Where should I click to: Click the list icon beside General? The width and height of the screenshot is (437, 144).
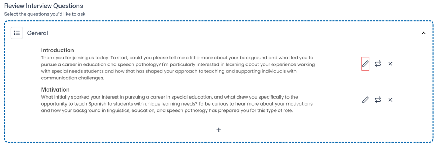pyautogui.click(x=17, y=33)
